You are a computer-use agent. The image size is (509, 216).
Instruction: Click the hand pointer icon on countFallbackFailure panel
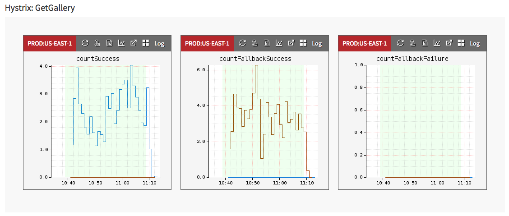[412, 43]
